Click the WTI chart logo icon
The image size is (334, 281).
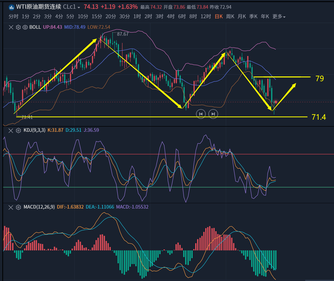11,7
